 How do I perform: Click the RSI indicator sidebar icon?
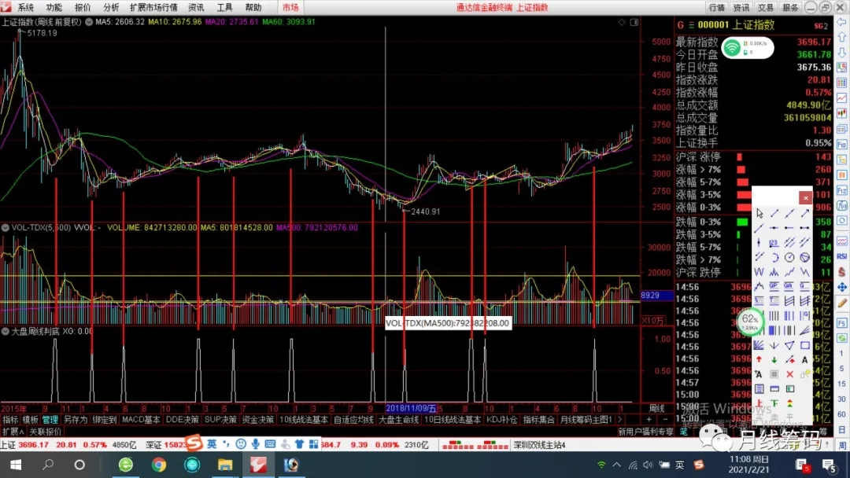(841, 256)
